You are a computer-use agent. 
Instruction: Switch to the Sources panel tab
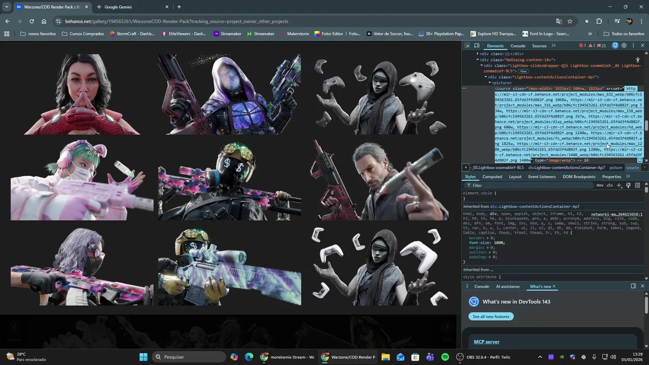coord(539,46)
